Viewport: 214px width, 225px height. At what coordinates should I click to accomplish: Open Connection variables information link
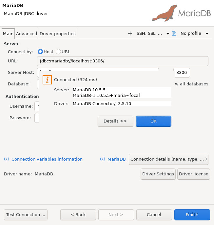[x=47, y=159]
